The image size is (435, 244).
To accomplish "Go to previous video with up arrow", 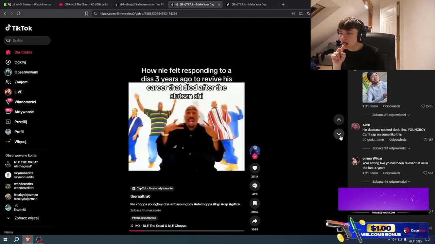I will click(x=339, y=119).
